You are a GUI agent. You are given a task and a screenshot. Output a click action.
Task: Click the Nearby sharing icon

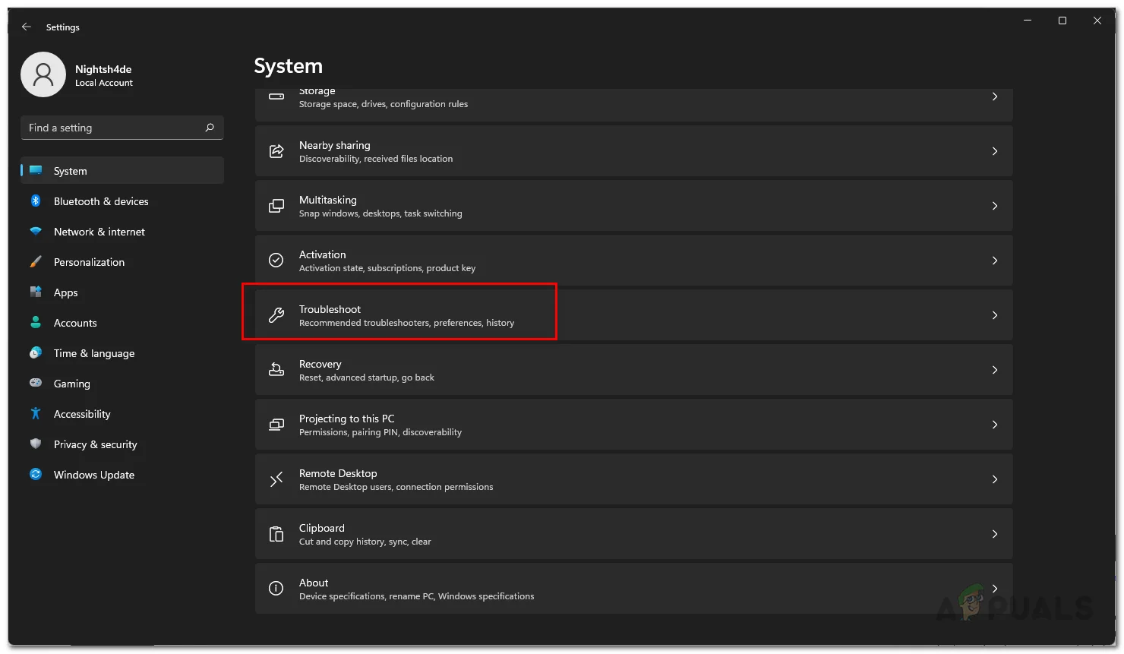(x=276, y=151)
